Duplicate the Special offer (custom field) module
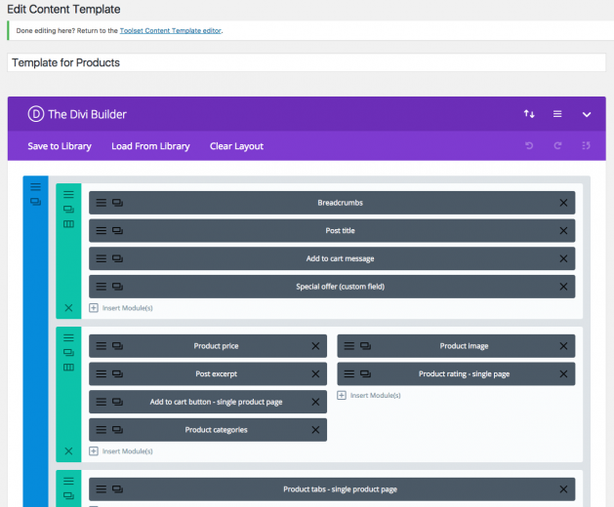Screen dimensions: 614x507 click(x=117, y=287)
